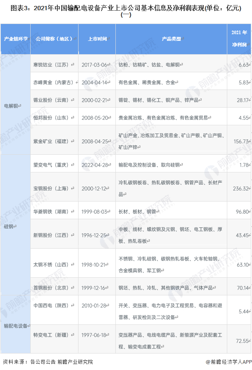Click net profit value 43.45

[x=243, y=235]
